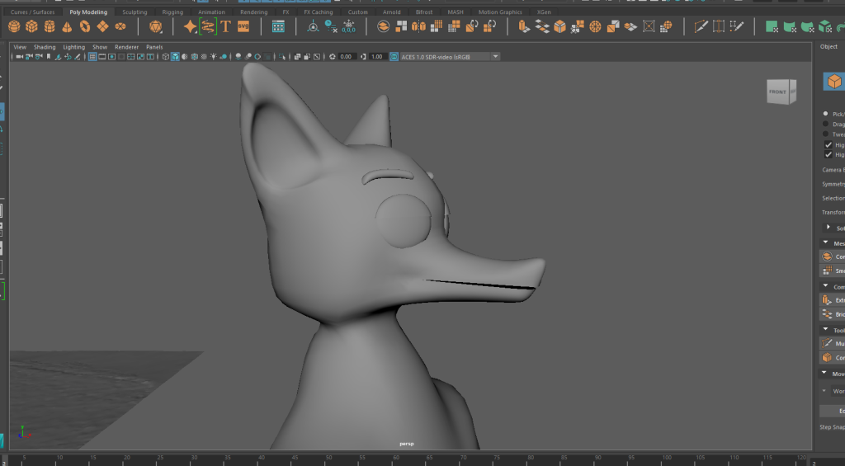Click the Super Shapes star icon
Screen dimensions: 845x466
(191, 26)
